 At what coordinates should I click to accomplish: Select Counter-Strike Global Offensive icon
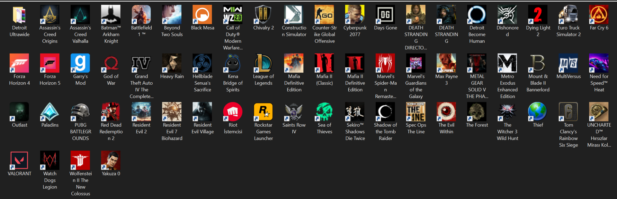(x=325, y=15)
